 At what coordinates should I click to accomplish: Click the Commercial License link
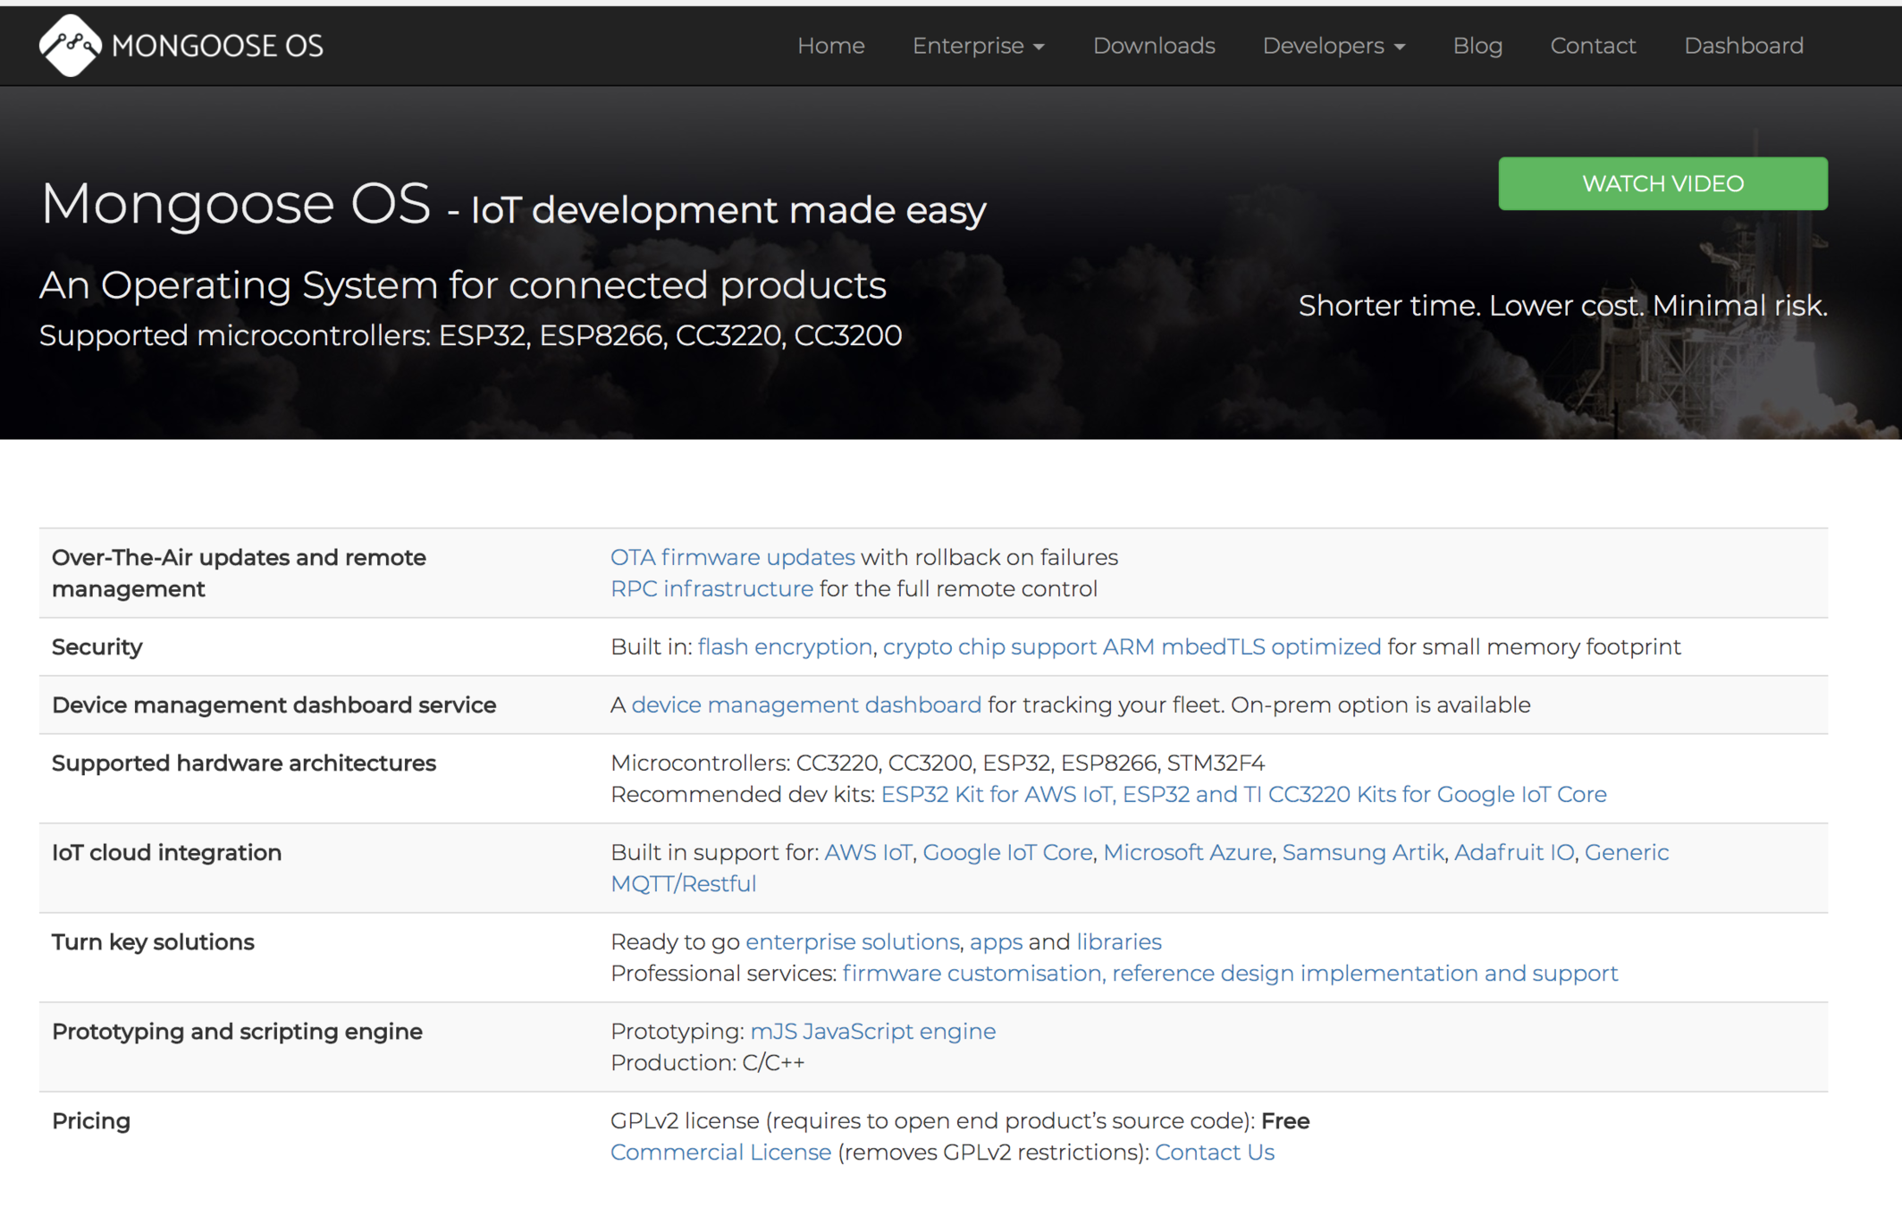(x=720, y=1152)
